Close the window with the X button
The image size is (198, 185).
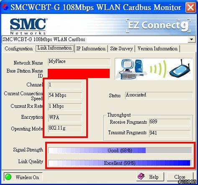[190, 7]
